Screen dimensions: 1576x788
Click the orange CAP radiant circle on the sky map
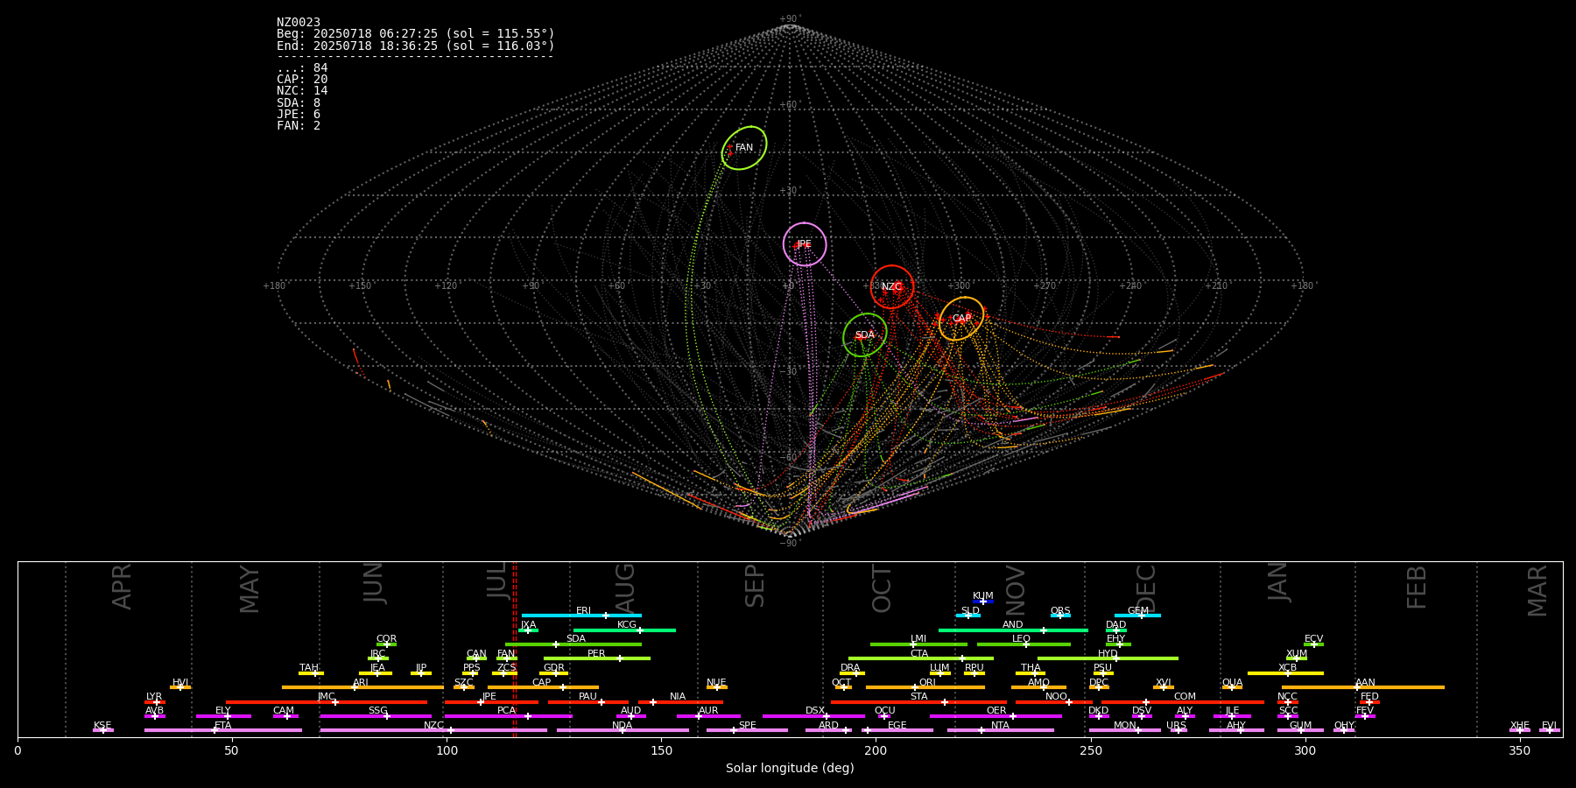[x=961, y=319]
